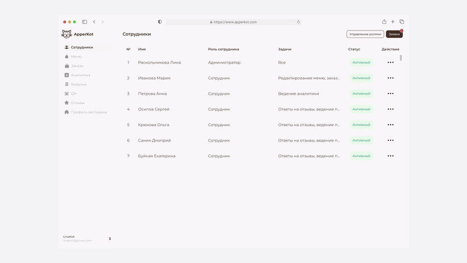Reload the page with refresh icon
This screenshot has width=467, height=263.
pyautogui.click(x=298, y=22)
